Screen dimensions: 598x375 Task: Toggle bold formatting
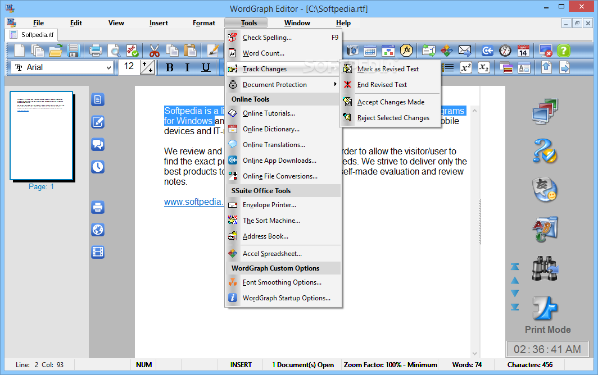[170, 68]
